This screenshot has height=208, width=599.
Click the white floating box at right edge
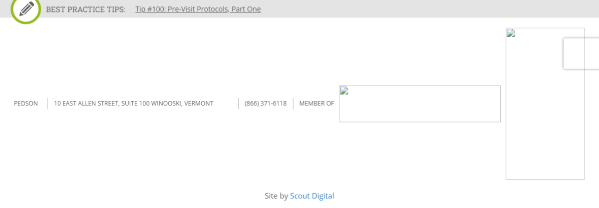(x=582, y=53)
